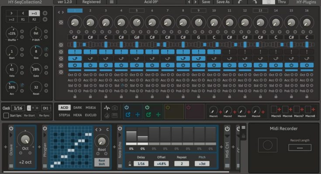Click the hamburger menu next to Registered

(112, 2)
